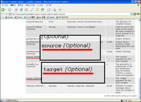
Task: Click the 'File' type cell
Action: [51, 22]
